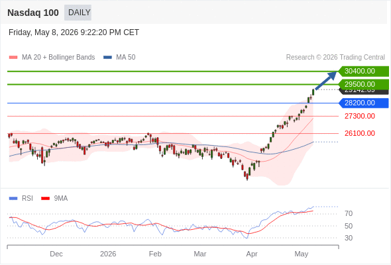Click the Feb marker on the time axis
391x265 pixels.
point(155,254)
